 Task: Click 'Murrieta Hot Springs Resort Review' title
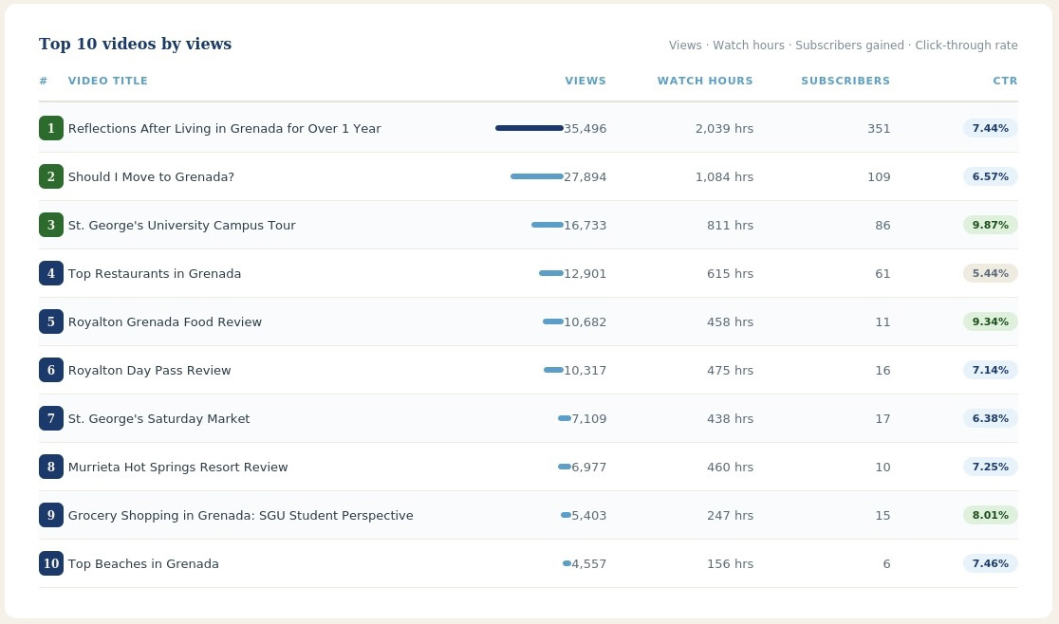178,467
